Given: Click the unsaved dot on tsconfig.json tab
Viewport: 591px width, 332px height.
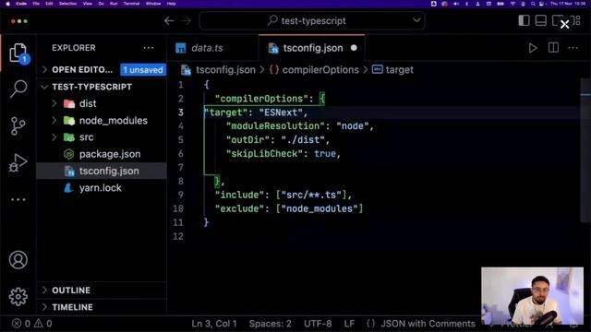Looking at the screenshot, I should click(354, 48).
